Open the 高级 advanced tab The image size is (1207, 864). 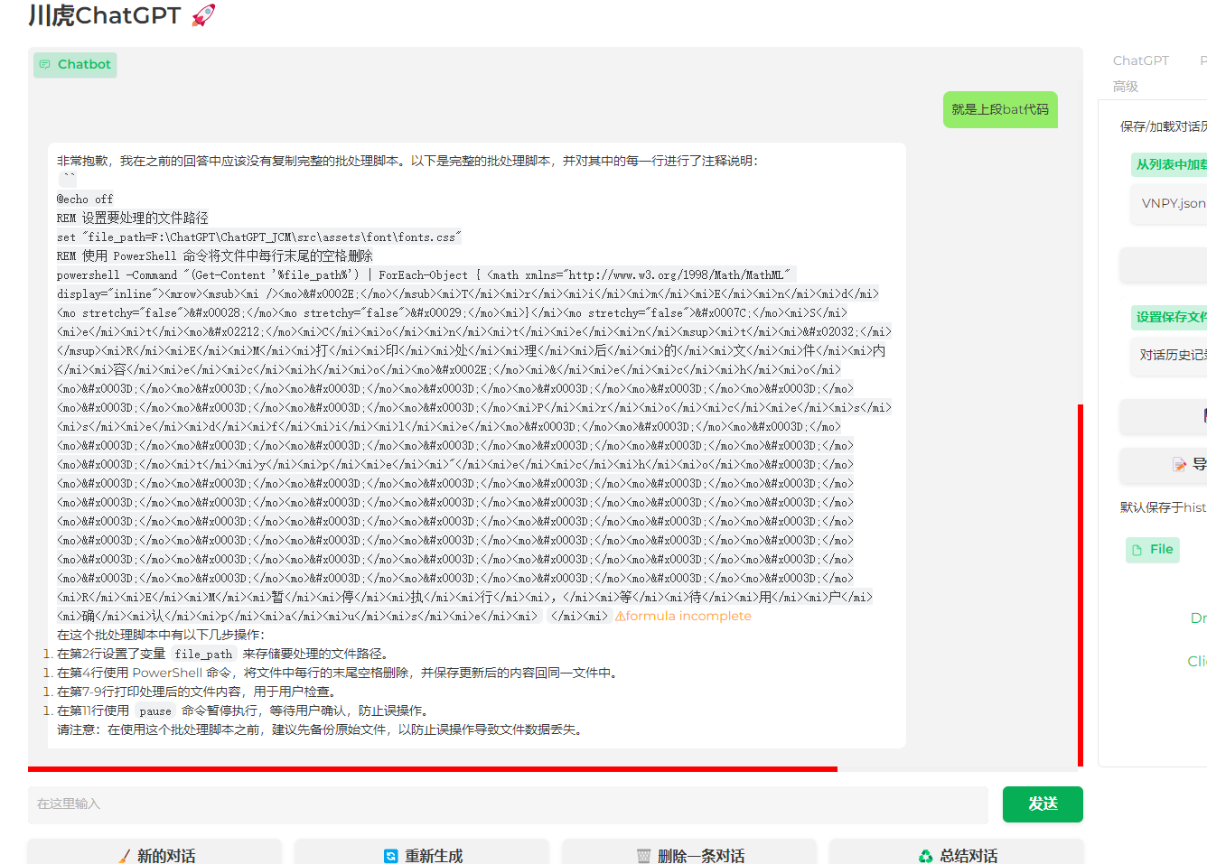(x=1126, y=87)
